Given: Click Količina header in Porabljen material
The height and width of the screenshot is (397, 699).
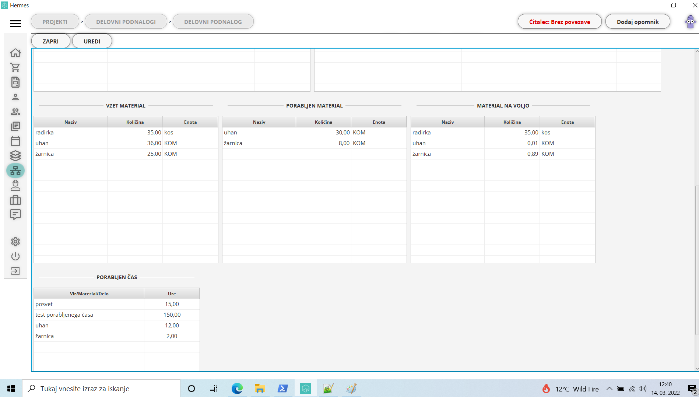Looking at the screenshot, I should (x=323, y=122).
